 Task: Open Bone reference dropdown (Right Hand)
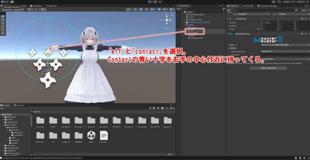285,51
